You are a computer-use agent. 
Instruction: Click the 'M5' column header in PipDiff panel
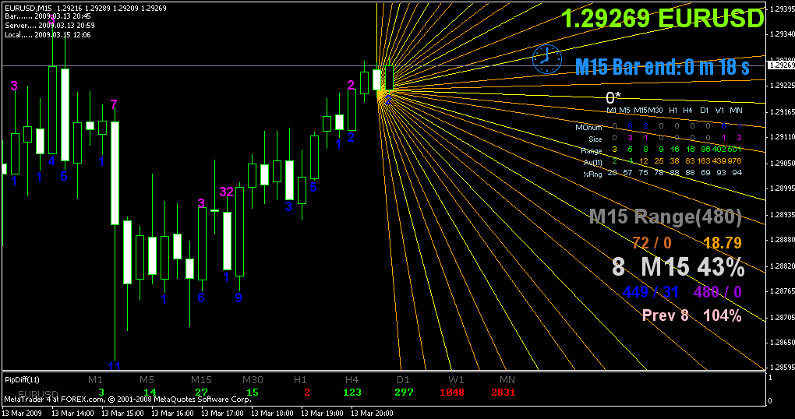tap(147, 379)
